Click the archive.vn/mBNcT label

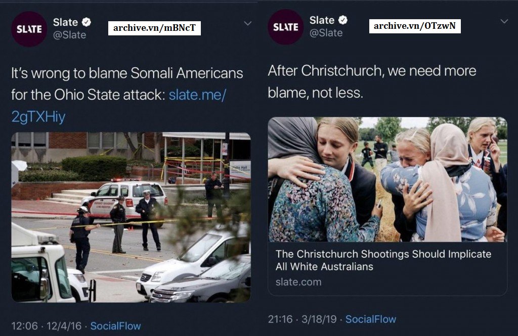click(x=154, y=28)
